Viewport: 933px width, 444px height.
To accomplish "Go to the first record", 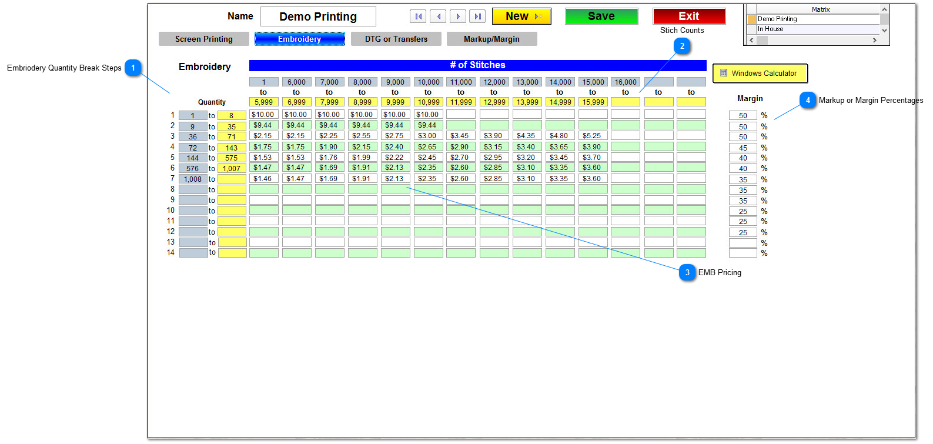I will click(x=418, y=16).
